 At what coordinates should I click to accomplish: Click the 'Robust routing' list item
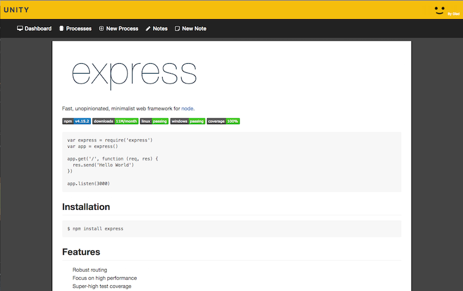pyautogui.click(x=90, y=270)
